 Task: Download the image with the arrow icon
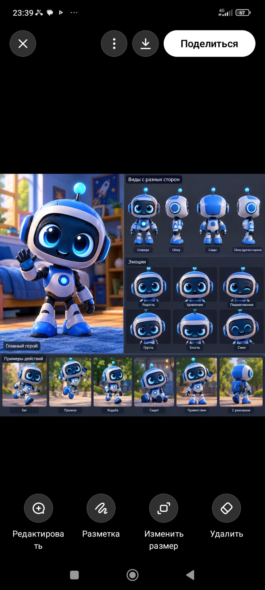coord(145,44)
